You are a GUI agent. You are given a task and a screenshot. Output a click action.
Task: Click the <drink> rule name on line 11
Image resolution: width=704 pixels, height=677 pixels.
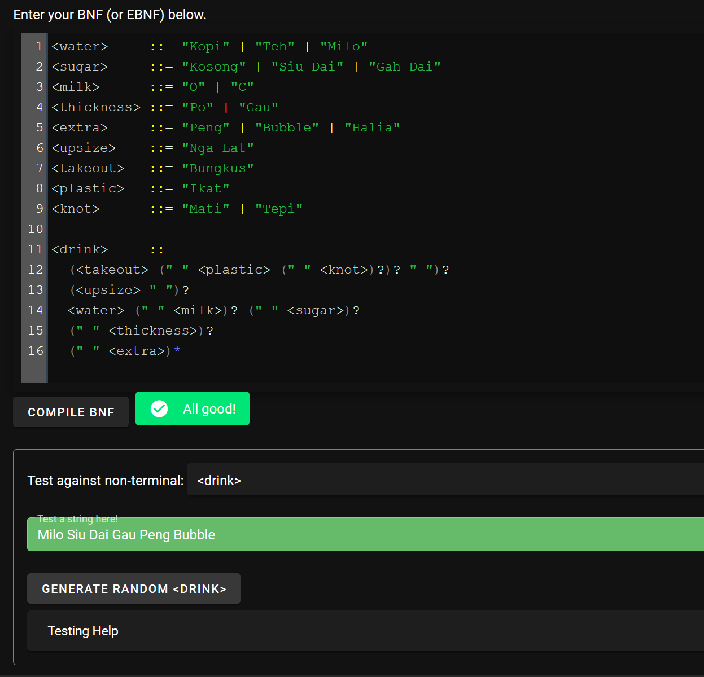80,249
